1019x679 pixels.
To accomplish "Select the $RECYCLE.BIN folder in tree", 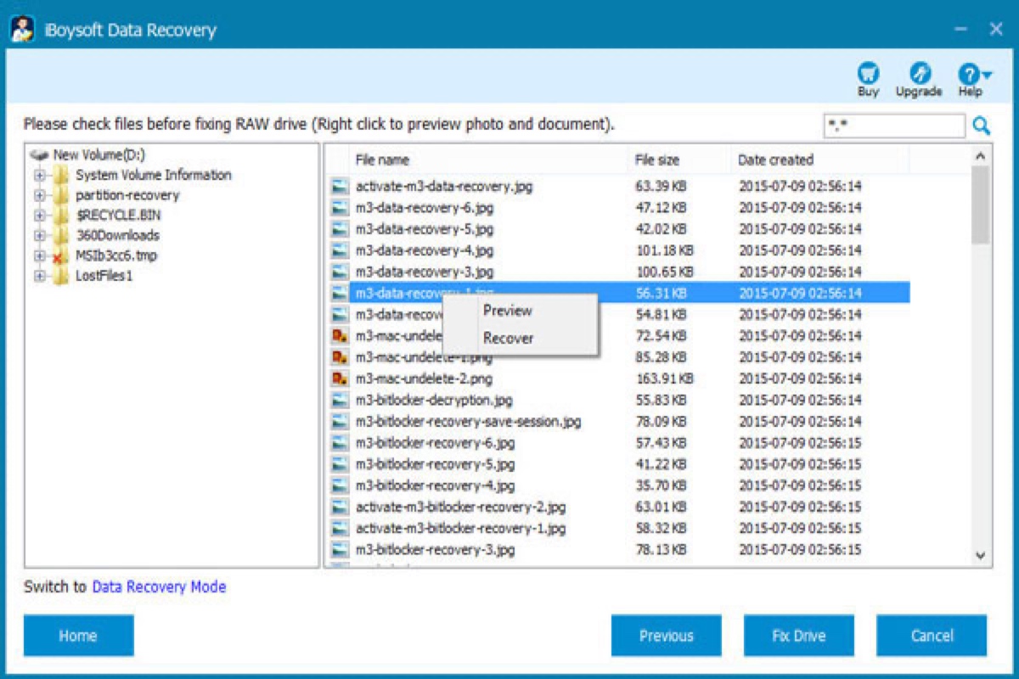I will coord(117,216).
